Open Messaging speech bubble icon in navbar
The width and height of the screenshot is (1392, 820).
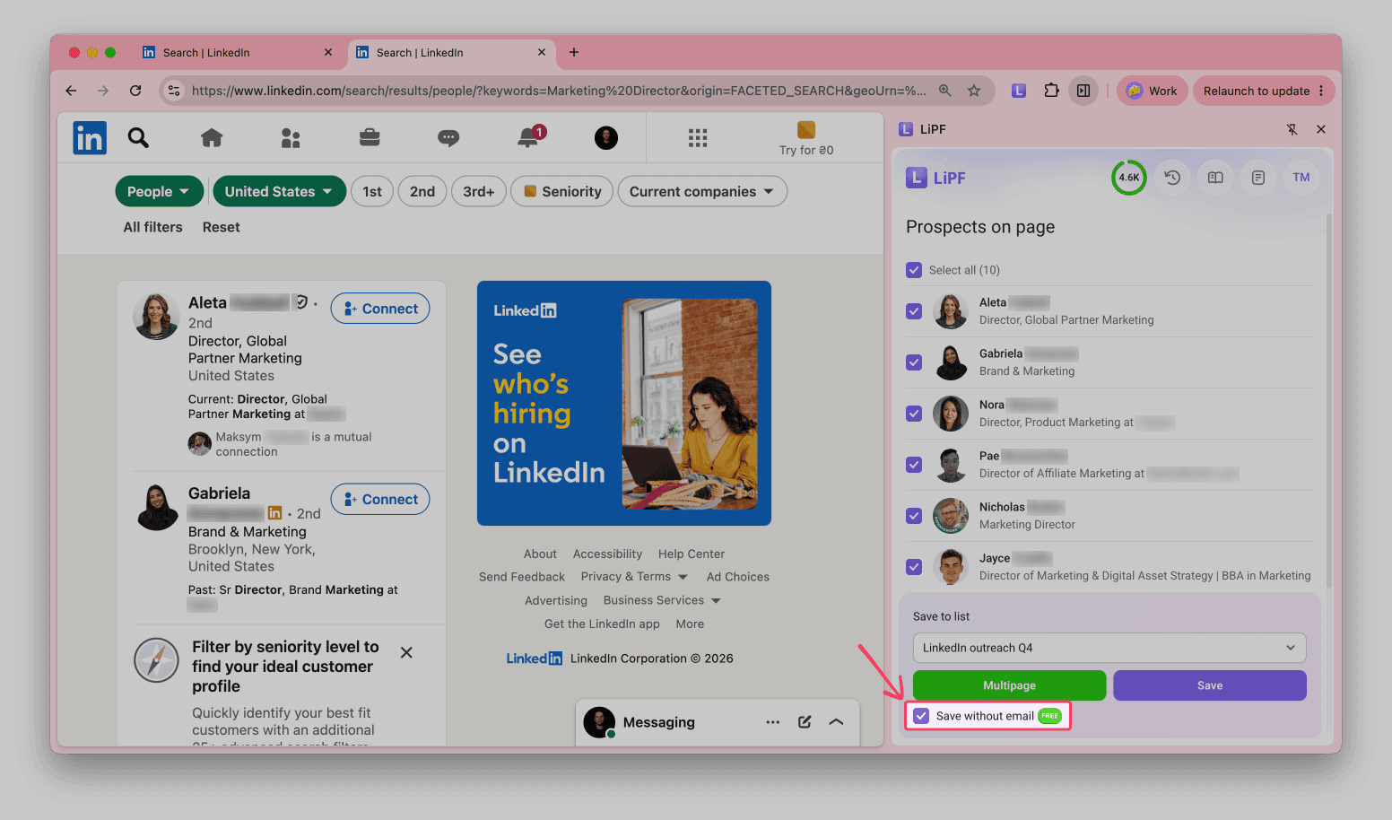[x=448, y=137]
